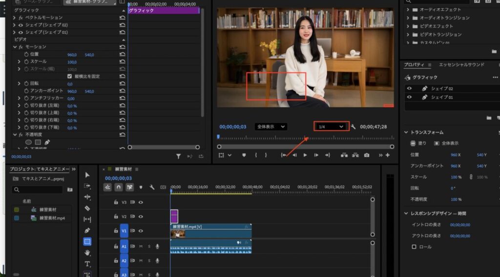This screenshot has height=277, width=500.
Task: Select the Pen tool in toolbar
Action: 87,230
